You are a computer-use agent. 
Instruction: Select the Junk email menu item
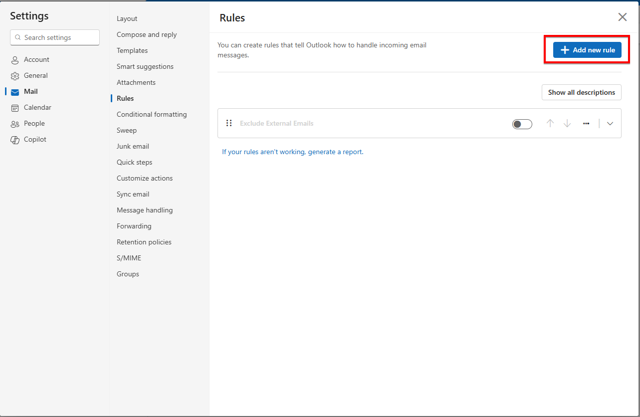(x=133, y=146)
